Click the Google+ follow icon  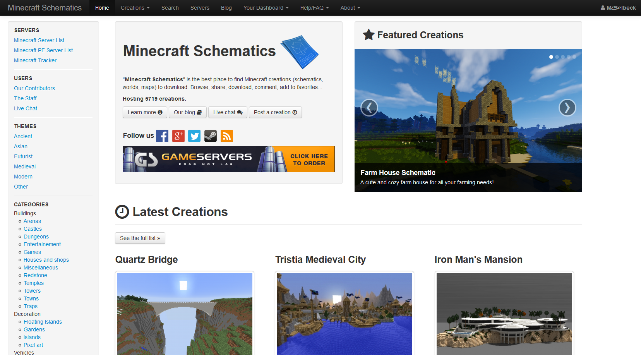pos(178,136)
